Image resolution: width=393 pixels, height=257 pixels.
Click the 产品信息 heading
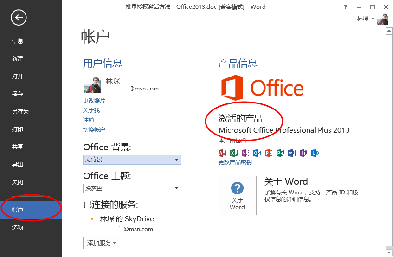pyautogui.click(x=238, y=64)
